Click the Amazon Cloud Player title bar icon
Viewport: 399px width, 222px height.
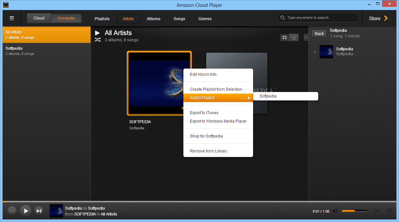(6, 5)
